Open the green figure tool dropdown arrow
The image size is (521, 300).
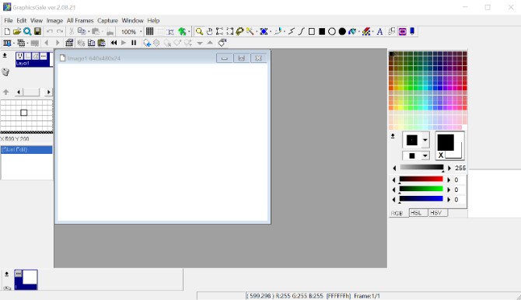point(189,32)
